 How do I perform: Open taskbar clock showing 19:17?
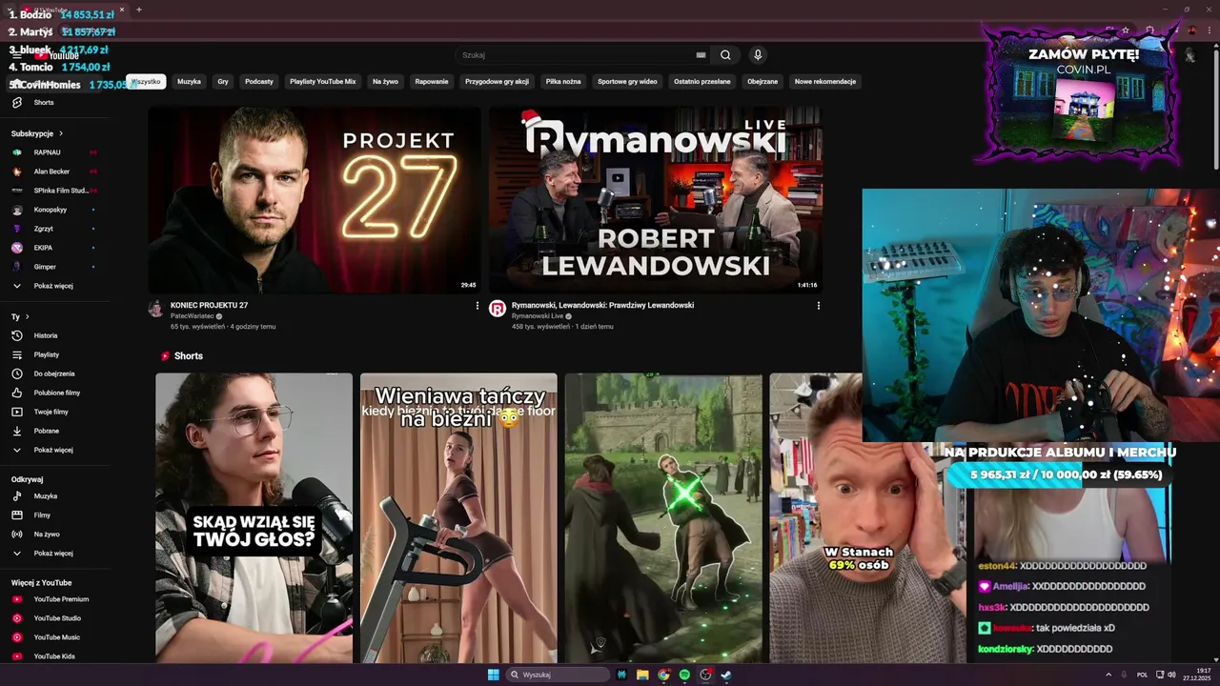click(1197, 675)
